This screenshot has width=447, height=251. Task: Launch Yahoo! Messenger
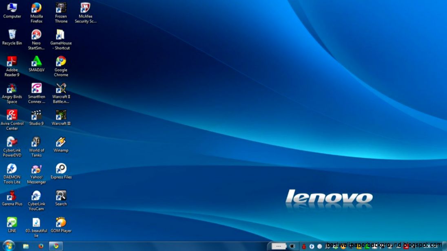coord(36,174)
